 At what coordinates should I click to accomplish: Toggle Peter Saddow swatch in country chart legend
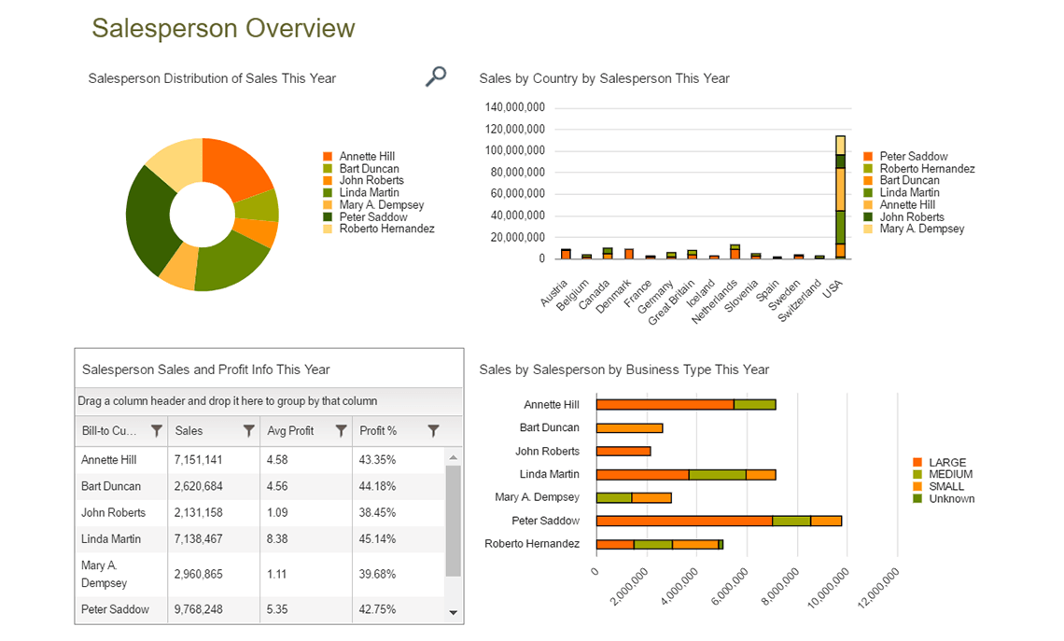pyautogui.click(x=868, y=157)
